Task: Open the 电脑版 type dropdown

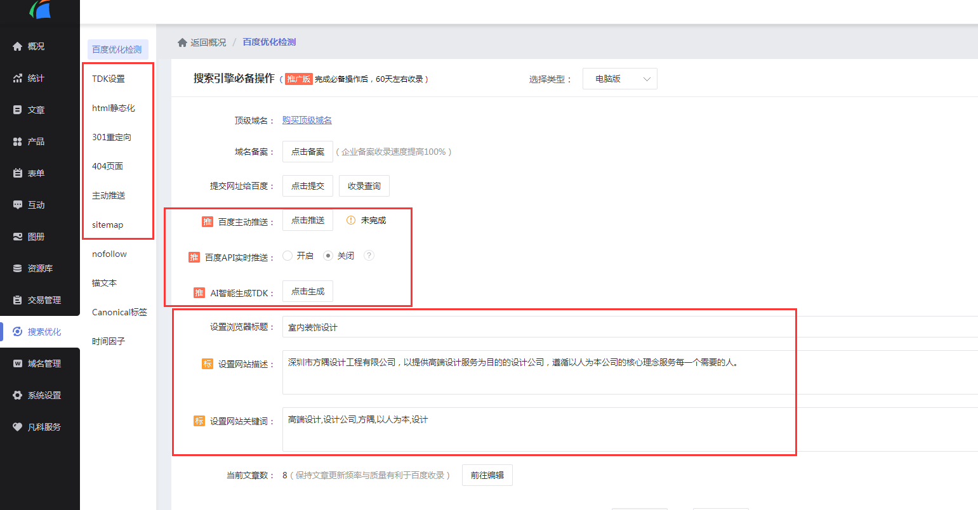Action: 620,79
